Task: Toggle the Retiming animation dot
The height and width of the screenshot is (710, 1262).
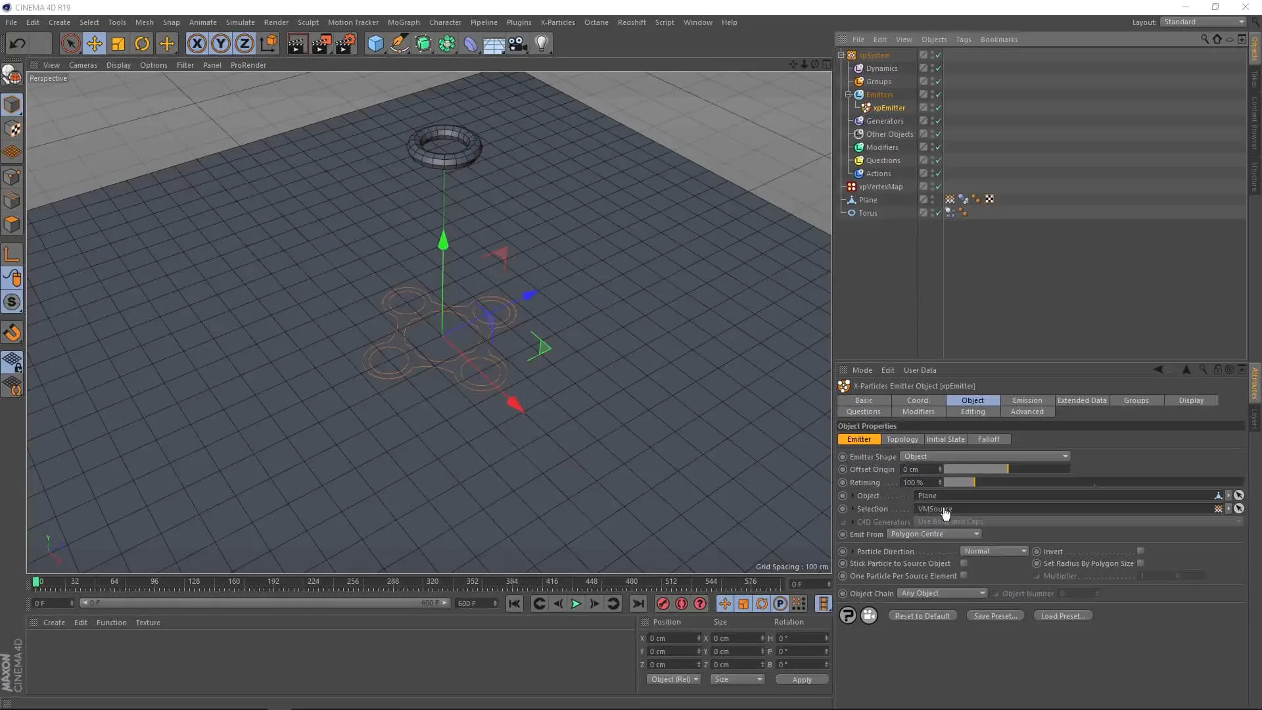Action: [843, 483]
